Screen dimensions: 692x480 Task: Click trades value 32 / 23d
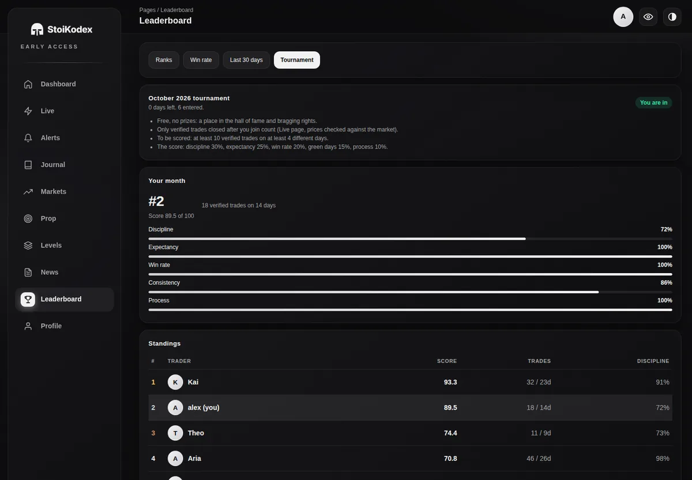(x=539, y=382)
